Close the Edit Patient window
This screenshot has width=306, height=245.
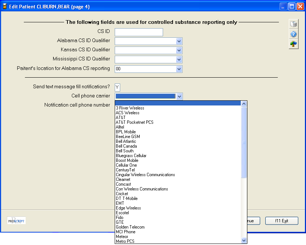click(300, 7)
